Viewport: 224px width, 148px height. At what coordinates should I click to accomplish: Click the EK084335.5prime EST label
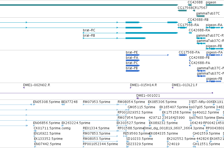point(163,134)
